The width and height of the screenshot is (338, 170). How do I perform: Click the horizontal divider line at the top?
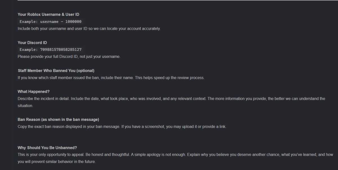click(x=178, y=0)
